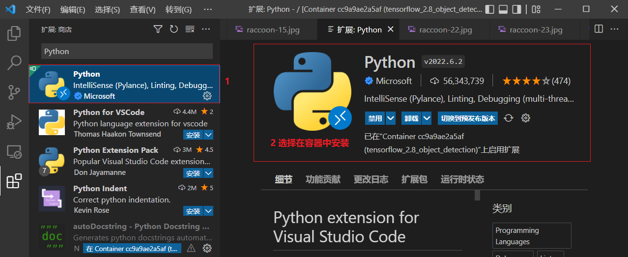Switch to raccoon-15.jpg editor tab
628x257 pixels.
pos(272,29)
